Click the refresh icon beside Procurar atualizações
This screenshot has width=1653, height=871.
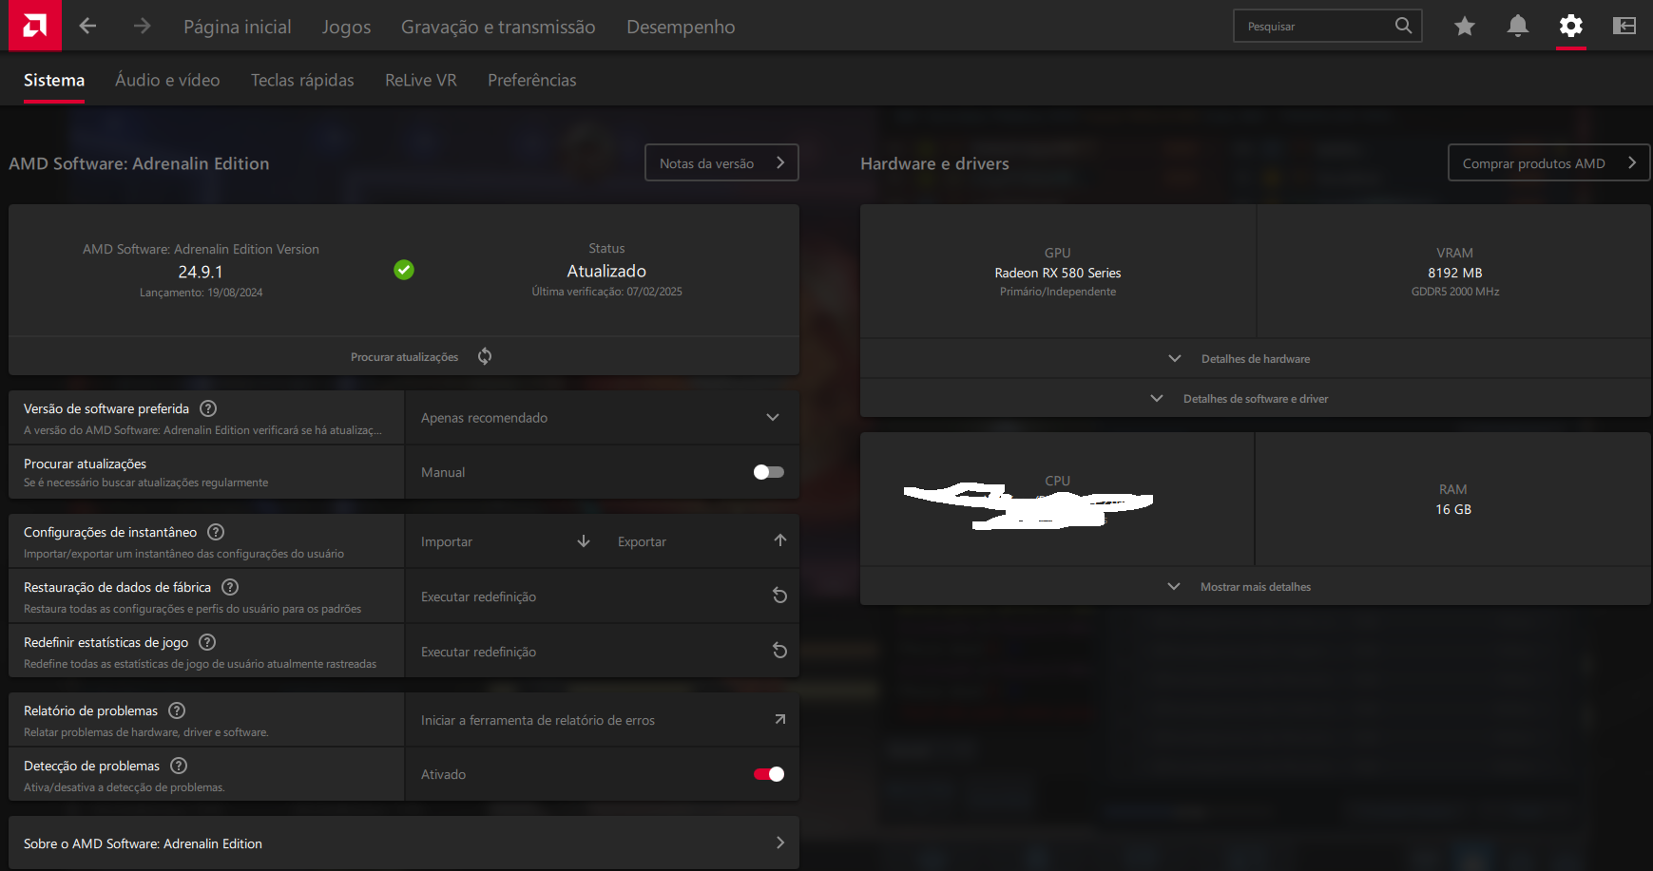(485, 356)
